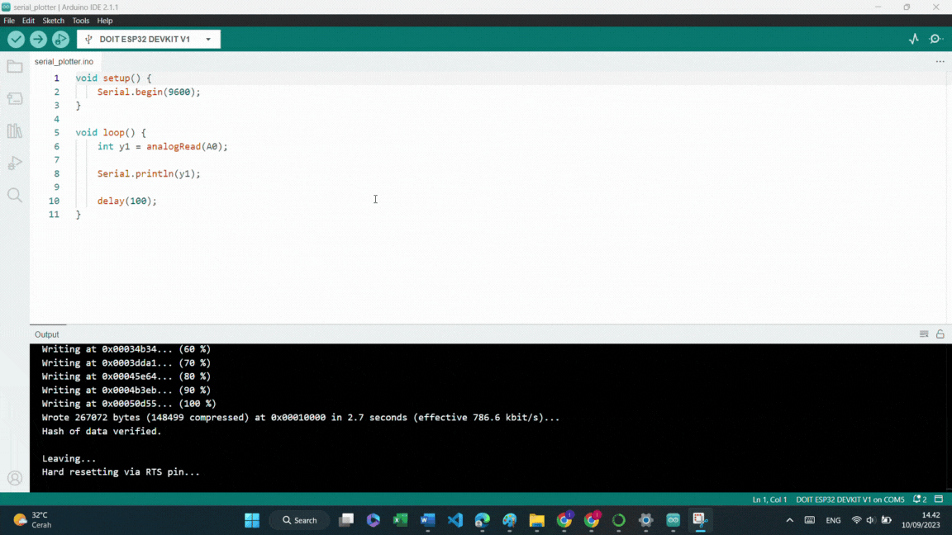Click the 'Hard resetting via RTS pin...' output line
Screen dimensions: 952x535
(x=120, y=472)
